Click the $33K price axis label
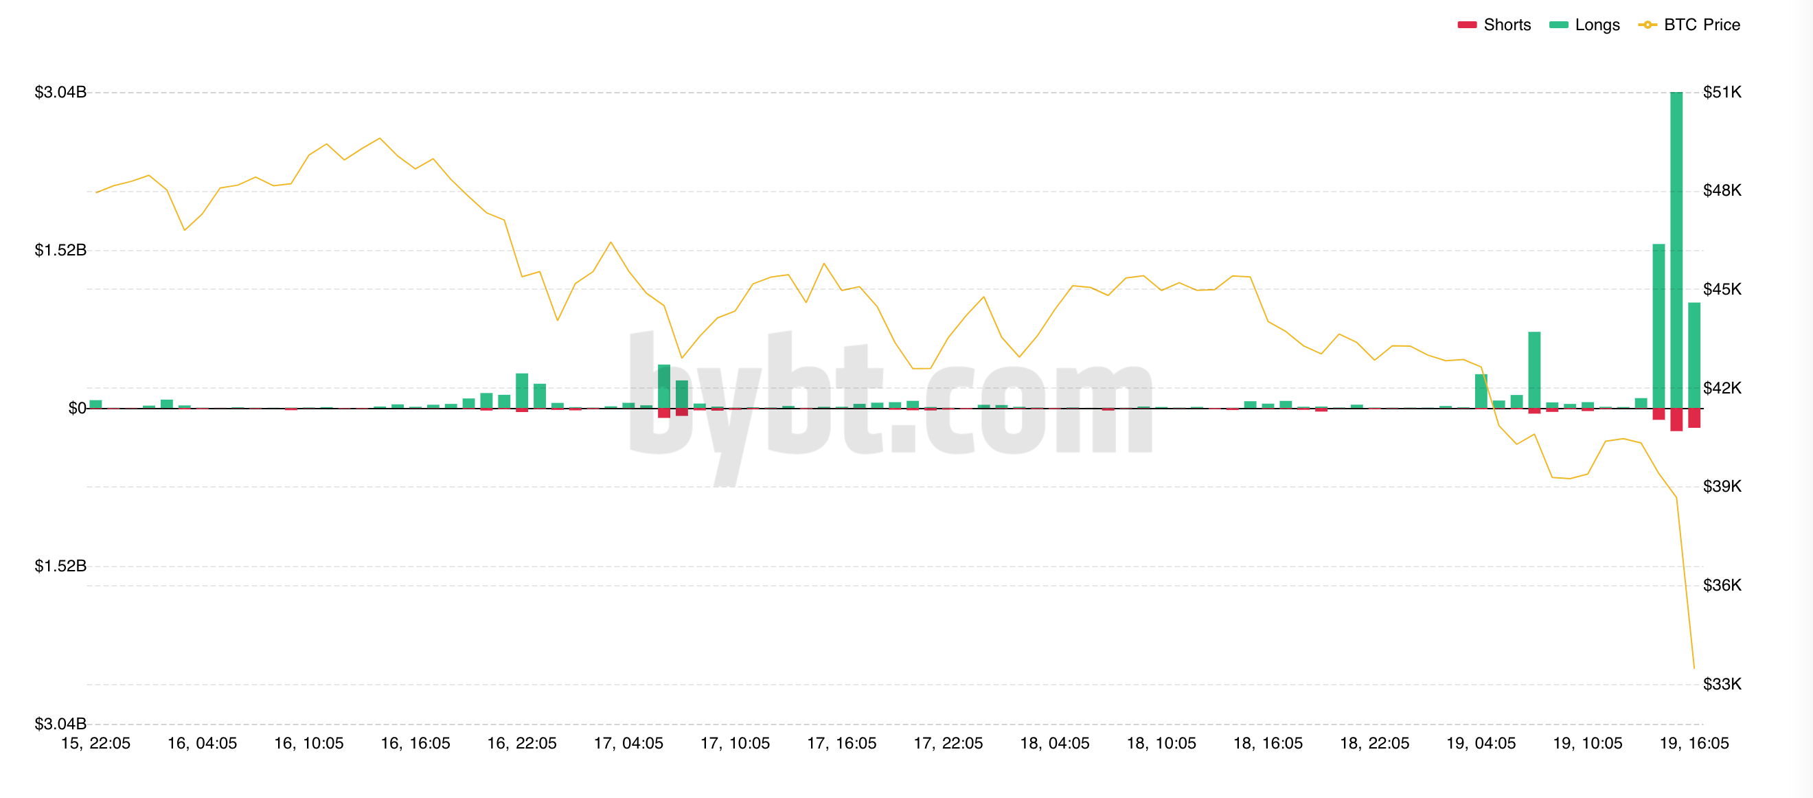Image resolution: width=1813 pixels, height=798 pixels. click(x=1722, y=684)
